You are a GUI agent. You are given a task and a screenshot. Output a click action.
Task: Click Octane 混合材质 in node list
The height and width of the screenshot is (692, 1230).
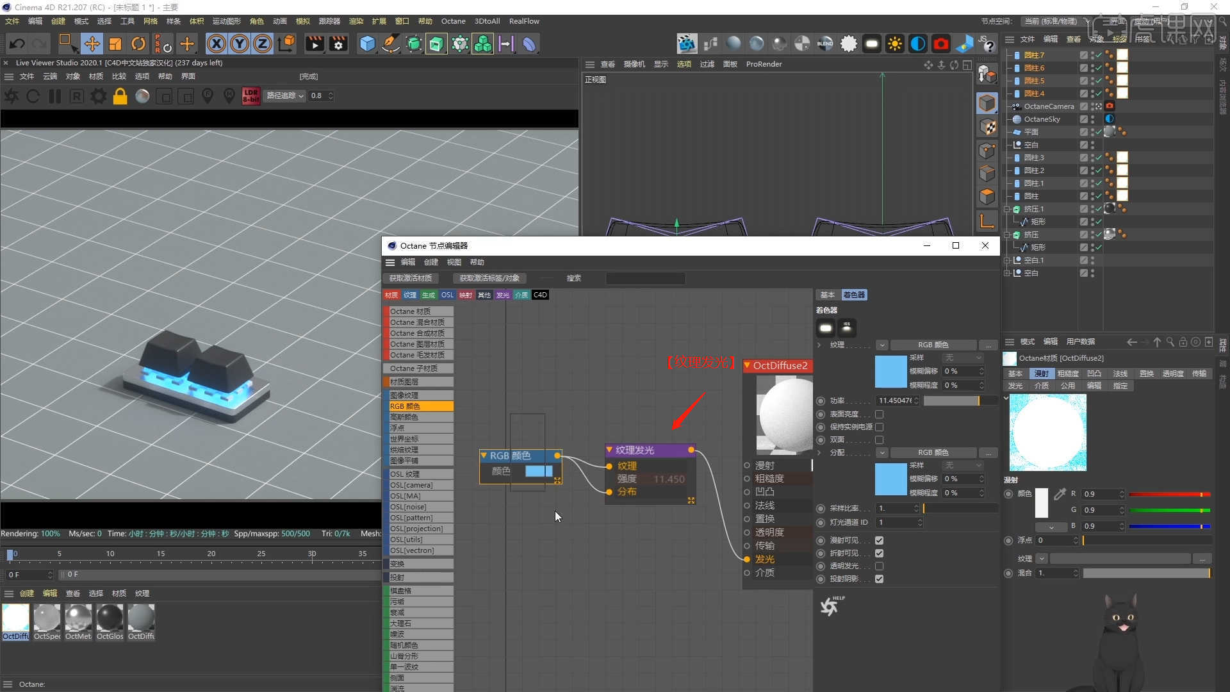point(418,322)
